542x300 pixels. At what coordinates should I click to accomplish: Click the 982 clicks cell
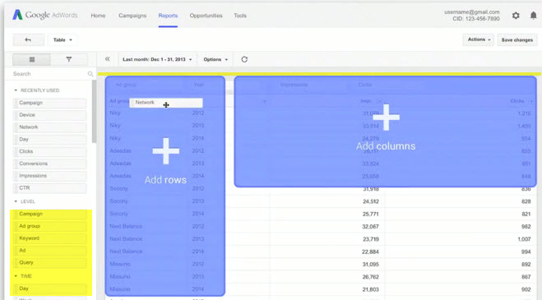point(526,227)
